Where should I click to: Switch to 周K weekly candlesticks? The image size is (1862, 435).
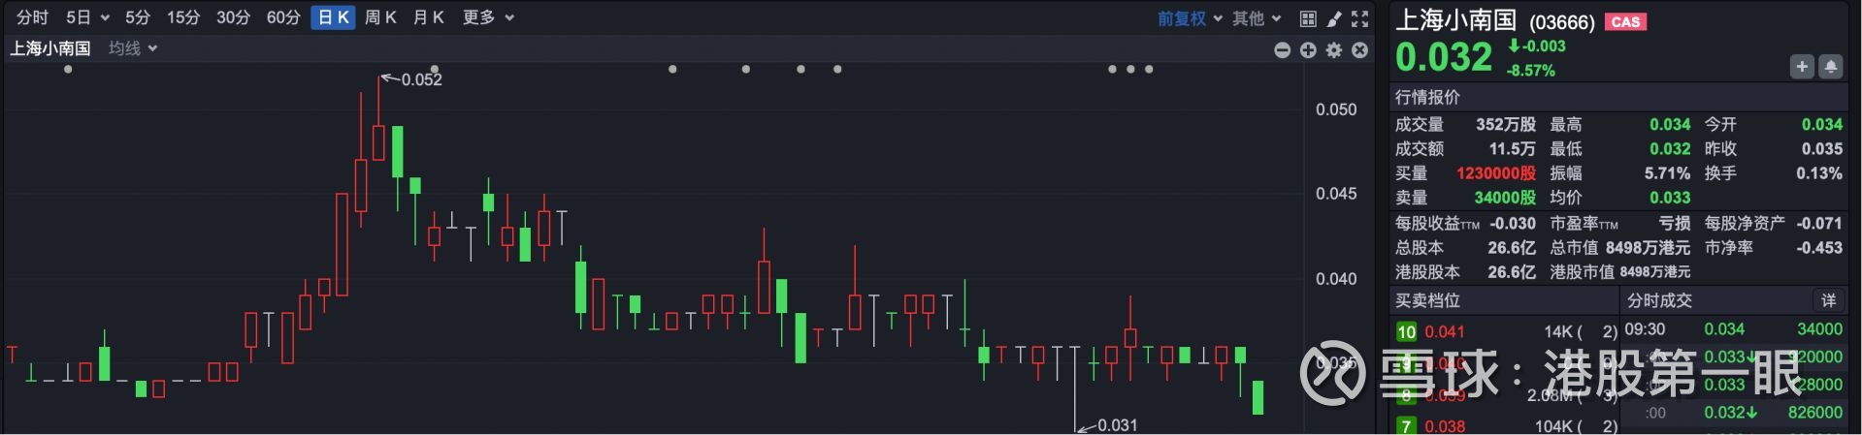(380, 17)
